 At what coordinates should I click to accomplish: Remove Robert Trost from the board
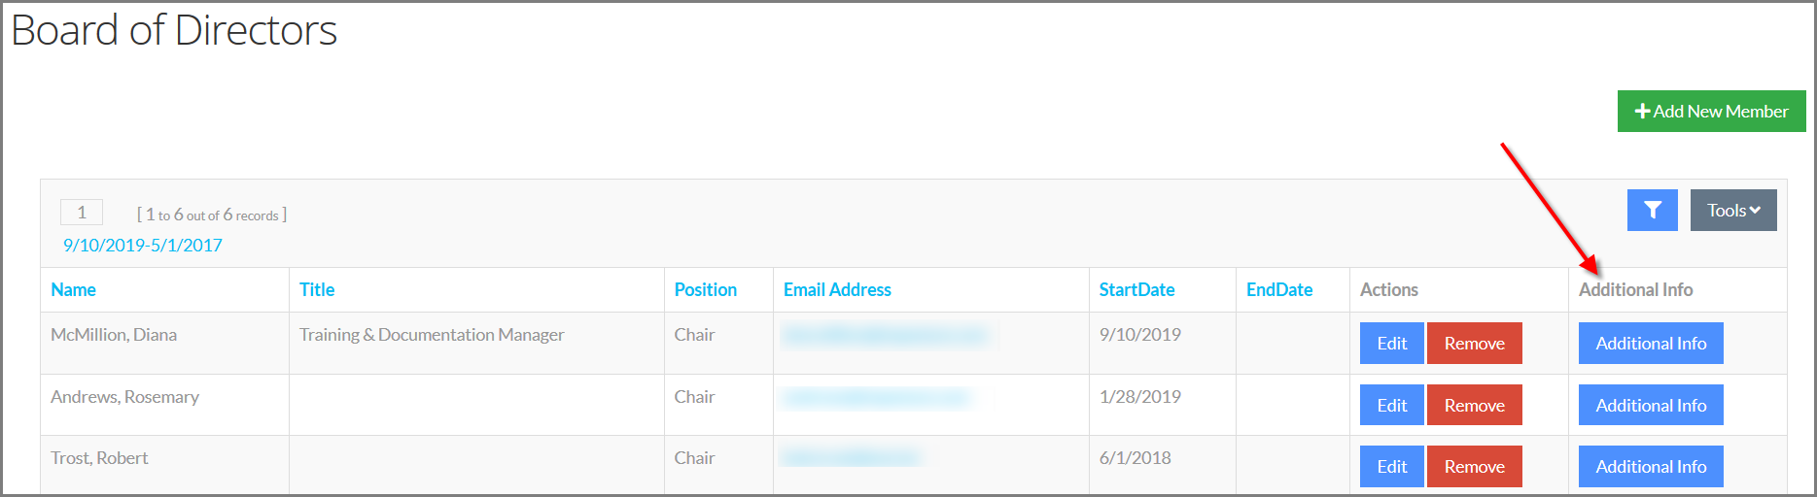pos(1474,466)
